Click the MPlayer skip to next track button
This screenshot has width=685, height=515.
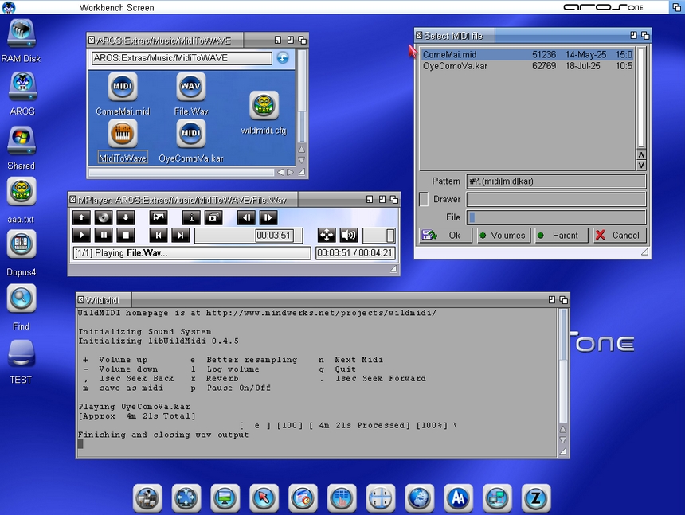(x=181, y=235)
